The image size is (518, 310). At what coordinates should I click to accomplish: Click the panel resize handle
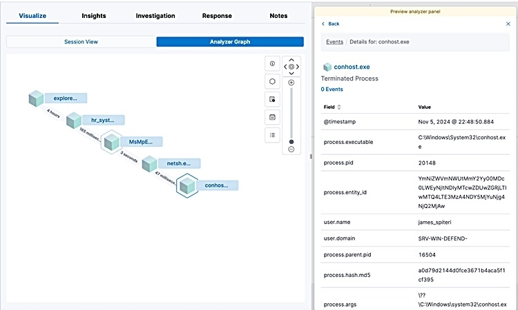(x=311, y=156)
